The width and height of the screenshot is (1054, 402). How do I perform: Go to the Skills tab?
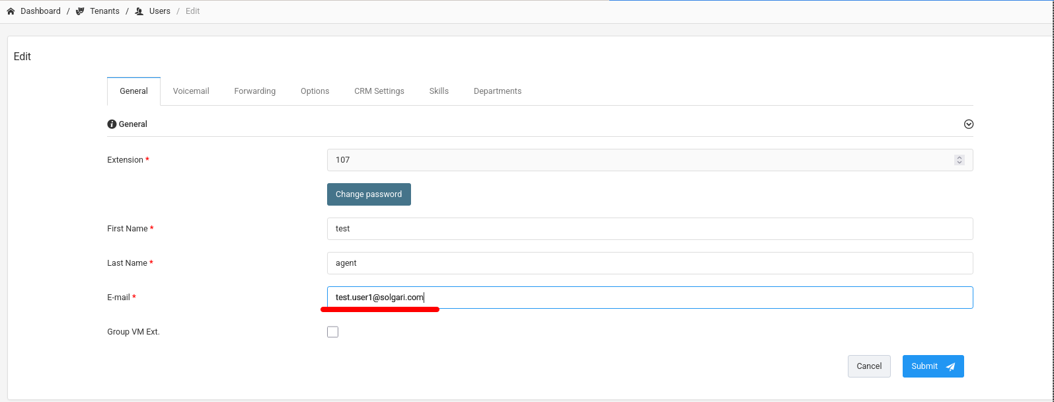pos(439,91)
